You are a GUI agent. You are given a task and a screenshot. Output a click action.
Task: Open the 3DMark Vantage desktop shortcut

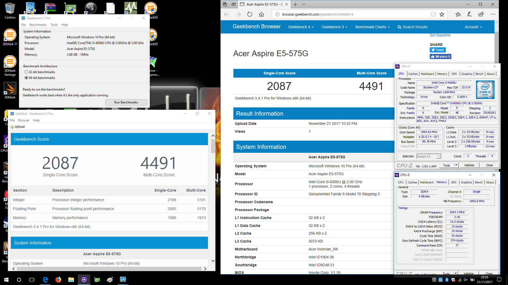pyautogui.click(x=10, y=65)
